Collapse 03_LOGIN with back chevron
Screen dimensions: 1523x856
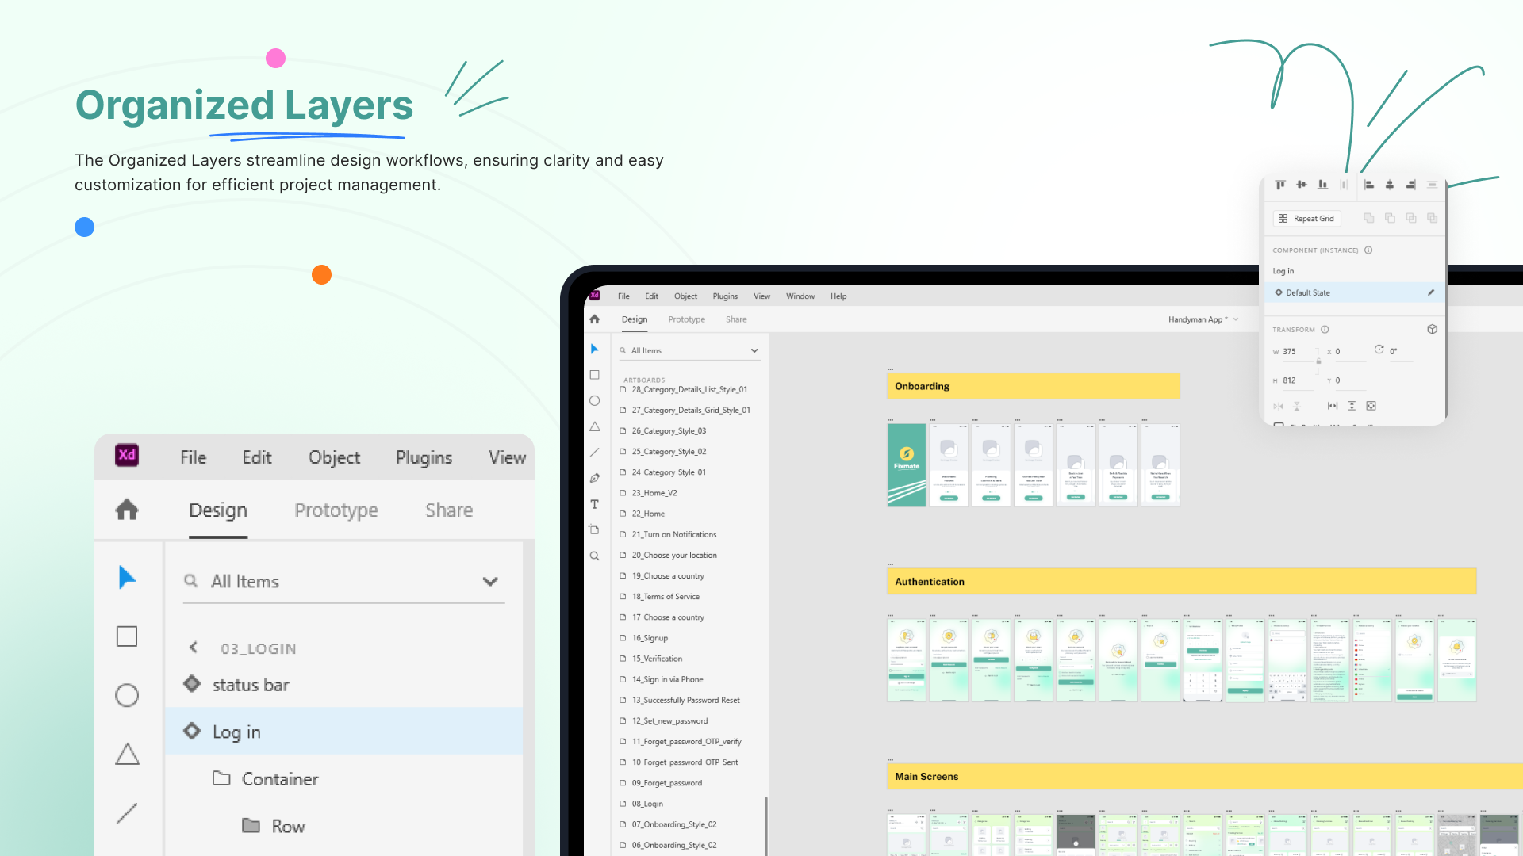[194, 648]
